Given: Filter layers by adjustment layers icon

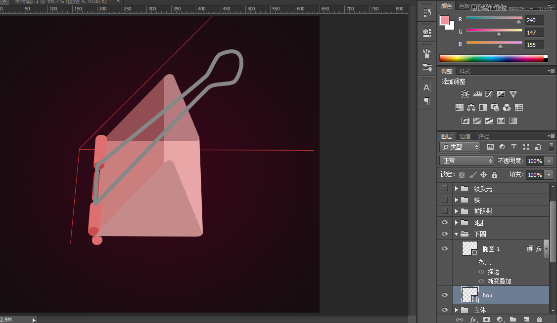Looking at the screenshot, I should click(x=502, y=147).
